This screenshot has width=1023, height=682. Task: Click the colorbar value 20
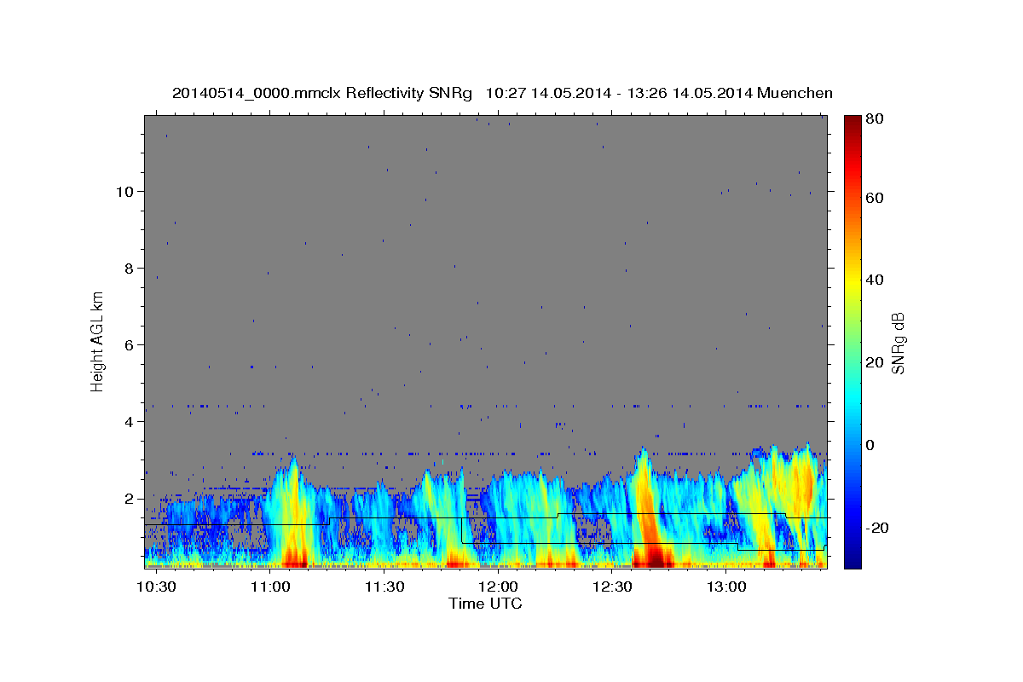point(874,362)
